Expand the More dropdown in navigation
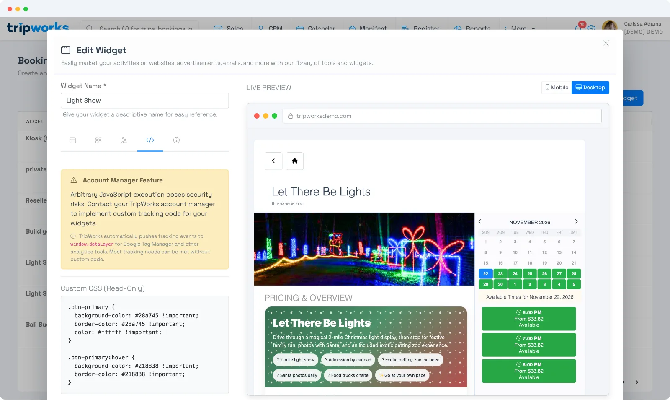 click(x=519, y=28)
